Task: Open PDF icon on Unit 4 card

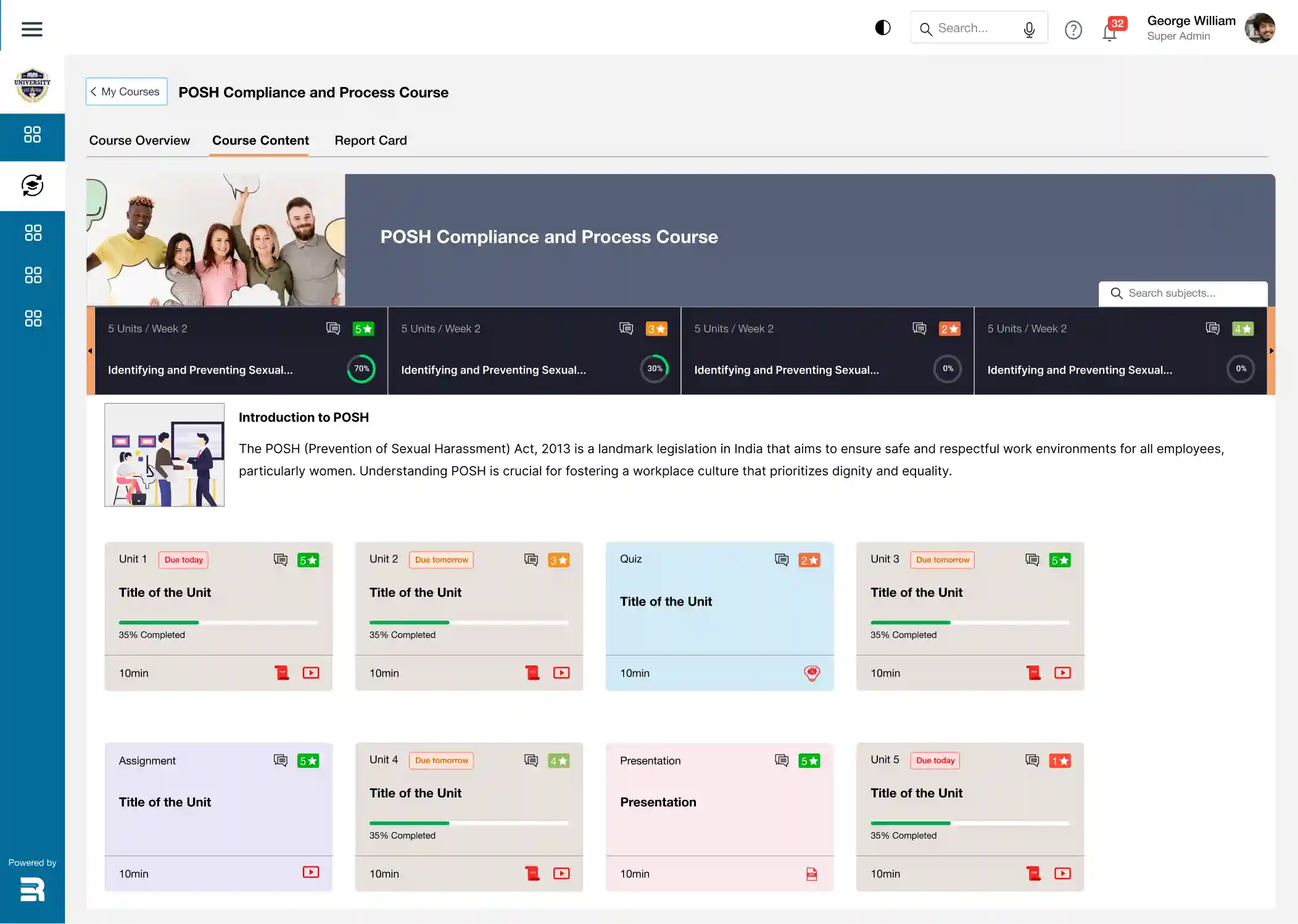Action: (x=532, y=873)
